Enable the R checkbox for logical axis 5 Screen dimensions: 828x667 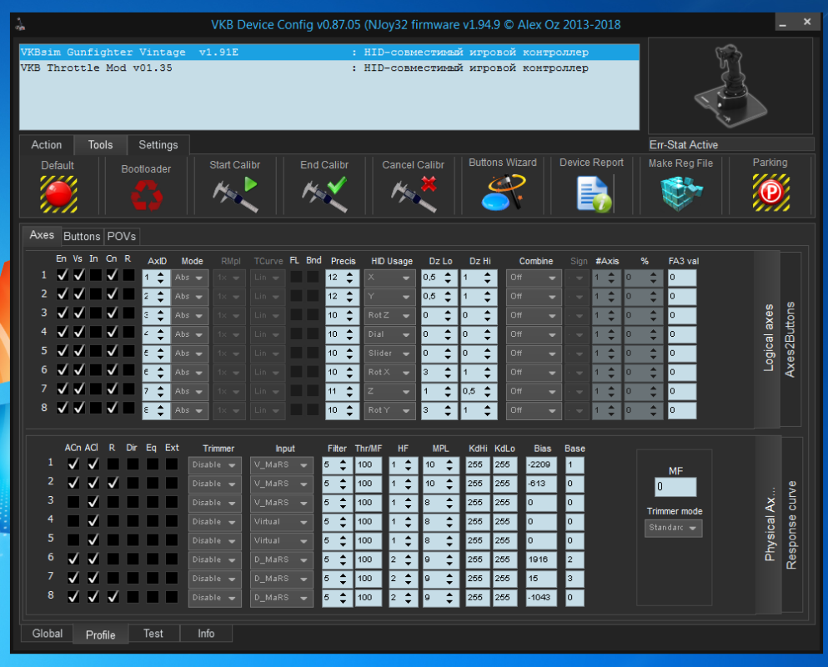128,351
